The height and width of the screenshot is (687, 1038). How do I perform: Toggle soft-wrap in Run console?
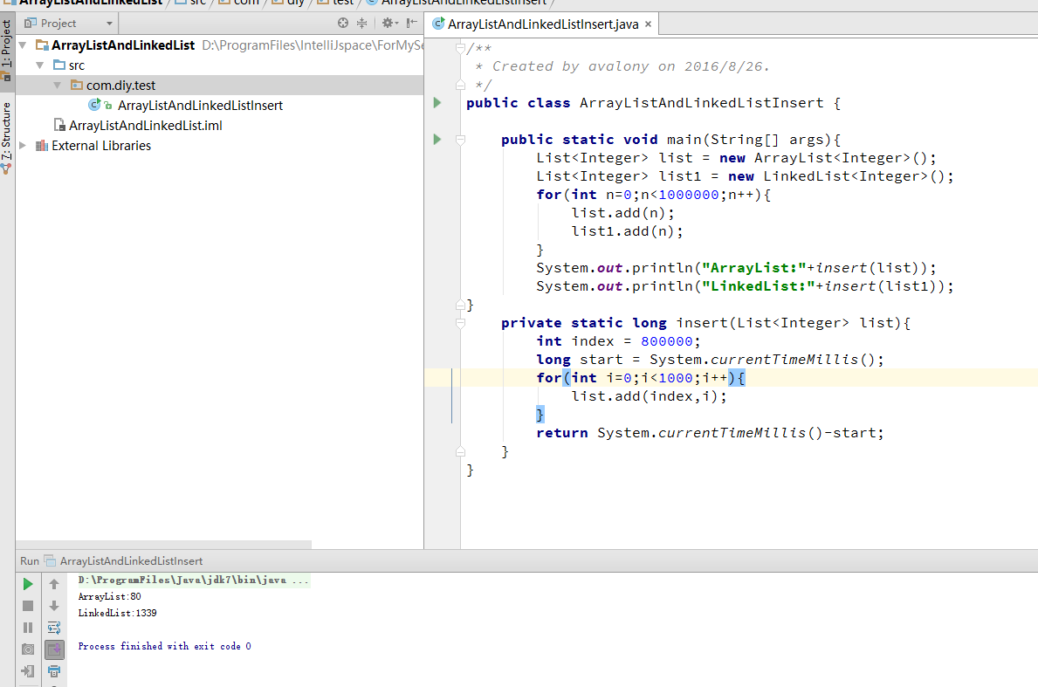(54, 628)
